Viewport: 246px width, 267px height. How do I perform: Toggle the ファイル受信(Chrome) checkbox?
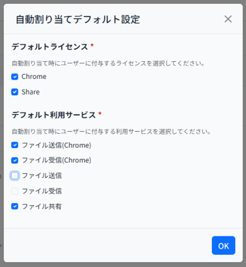15,160
